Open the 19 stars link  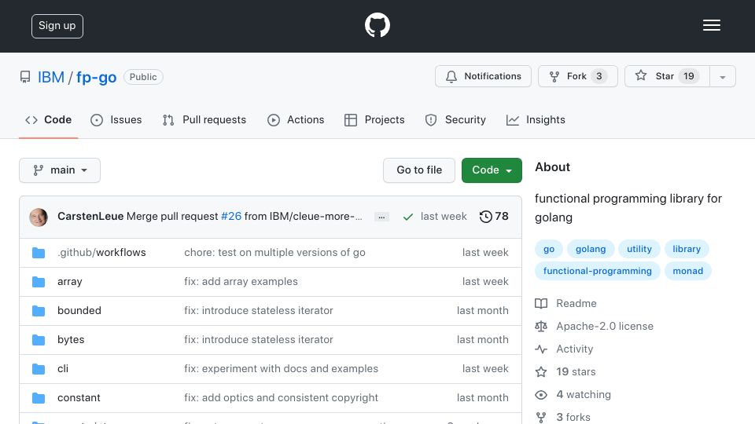576,371
